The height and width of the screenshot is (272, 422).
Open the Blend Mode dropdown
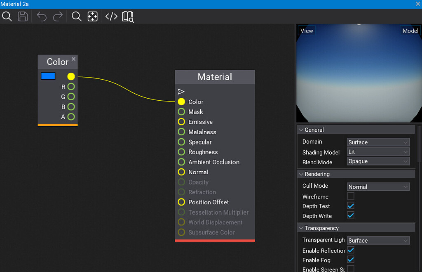378,161
